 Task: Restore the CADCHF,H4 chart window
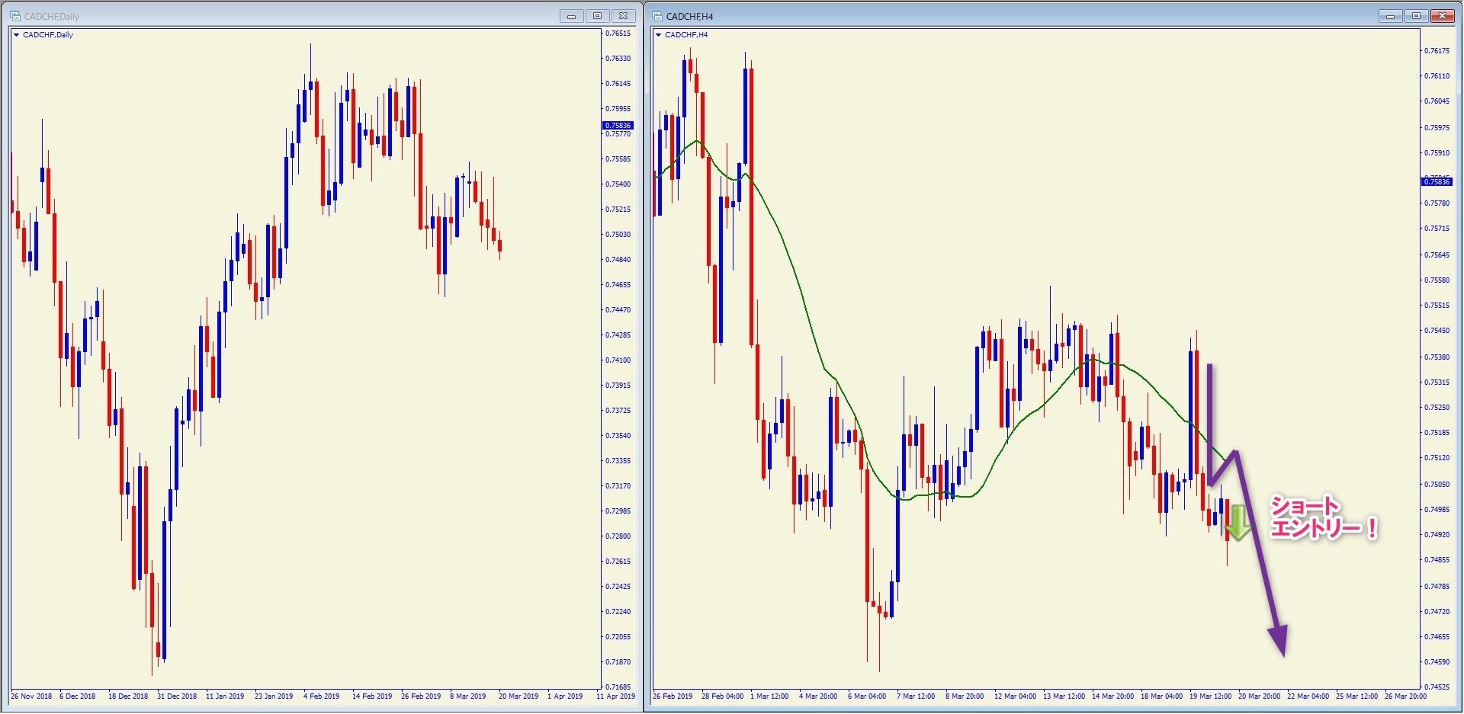pyautogui.click(x=1416, y=16)
